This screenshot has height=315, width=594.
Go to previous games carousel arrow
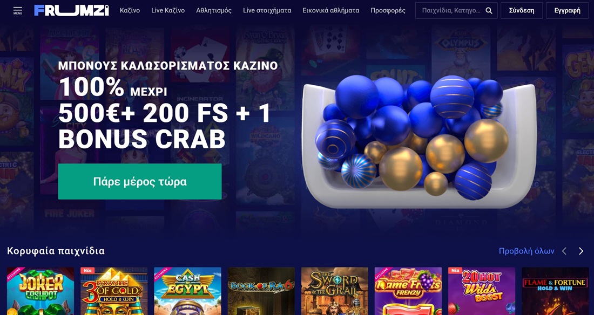pyautogui.click(x=564, y=251)
